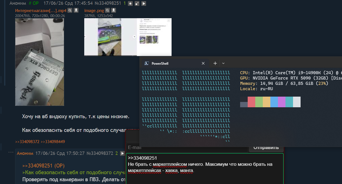342x184 pixels.
Task: Click the Аноним name on post 334098372
Action: [x=25, y=153]
